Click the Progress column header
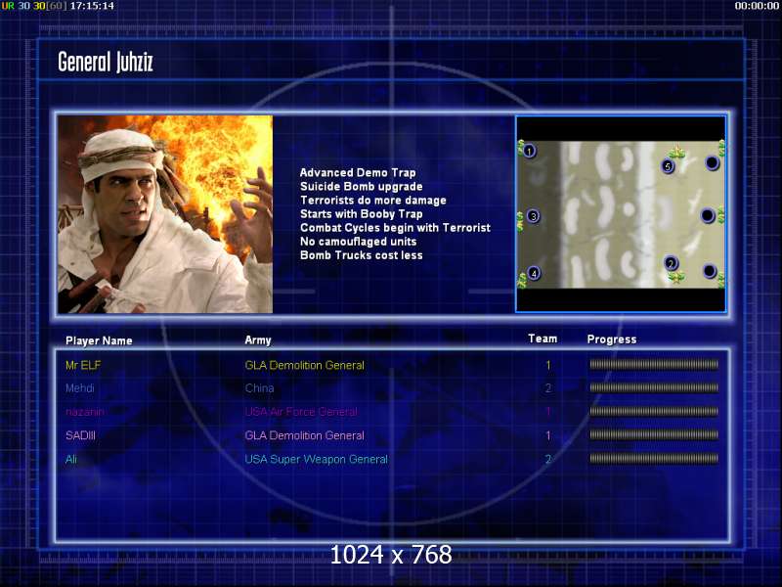Image resolution: width=782 pixels, height=587 pixels. tap(612, 339)
